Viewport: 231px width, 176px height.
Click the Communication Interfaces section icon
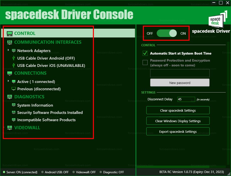pyautogui.click(x=10, y=42)
